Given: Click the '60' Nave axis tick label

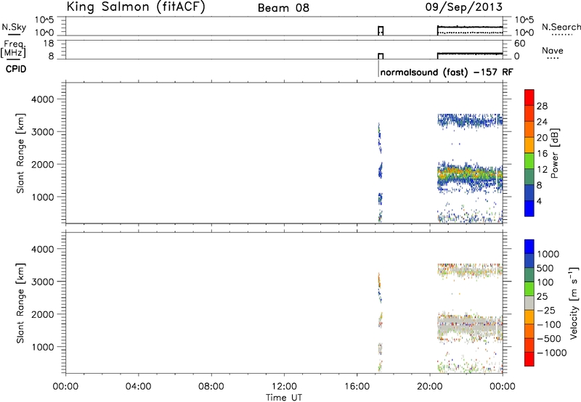Looking at the screenshot, I should pyautogui.click(x=519, y=44).
